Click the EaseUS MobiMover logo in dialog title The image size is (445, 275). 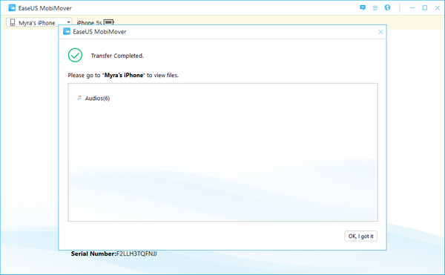(67, 31)
